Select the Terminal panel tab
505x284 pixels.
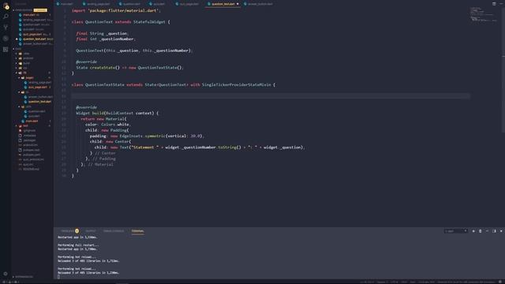click(137, 231)
